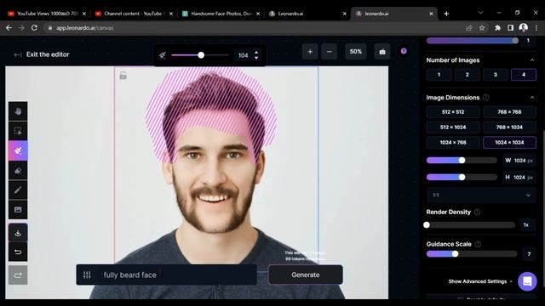Click the Render Density slider handle
The image size is (545, 306).
pos(427,224)
